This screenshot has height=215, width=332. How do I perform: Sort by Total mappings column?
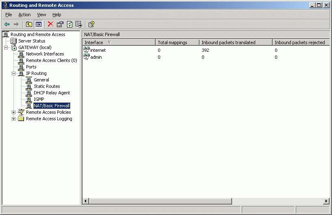click(178, 43)
